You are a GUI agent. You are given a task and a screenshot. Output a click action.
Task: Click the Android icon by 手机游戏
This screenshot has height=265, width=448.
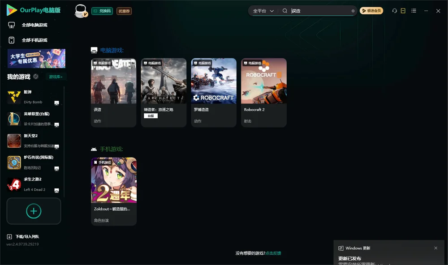94,149
